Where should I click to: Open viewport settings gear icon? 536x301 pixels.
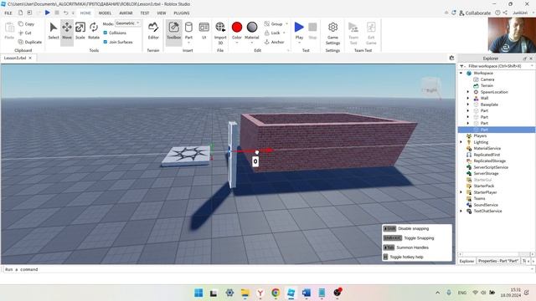(x=451, y=58)
